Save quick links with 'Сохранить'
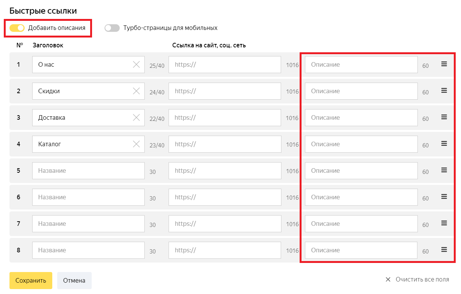 pos(31,281)
